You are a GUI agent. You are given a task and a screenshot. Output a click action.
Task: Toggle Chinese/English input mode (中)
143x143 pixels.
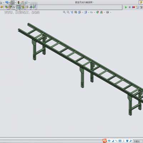109,141
